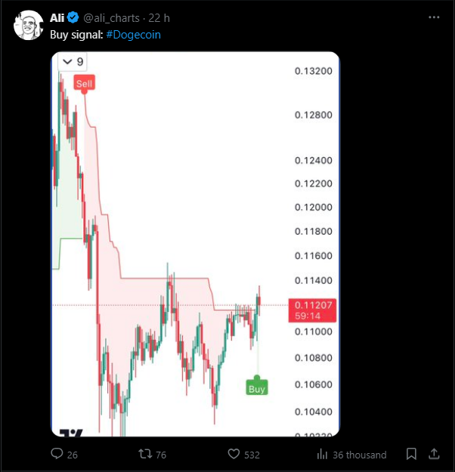This screenshot has height=472, width=455.
Task: Select the 0.11207 current price tag
Action: (x=312, y=310)
